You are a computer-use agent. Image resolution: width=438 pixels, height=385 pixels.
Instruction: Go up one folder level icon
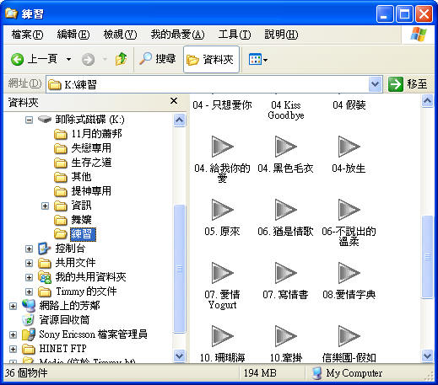pos(122,59)
